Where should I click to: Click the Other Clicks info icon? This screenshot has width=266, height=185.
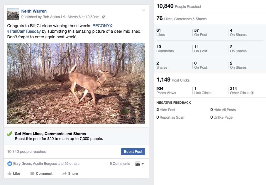pyautogui.click(x=253, y=93)
